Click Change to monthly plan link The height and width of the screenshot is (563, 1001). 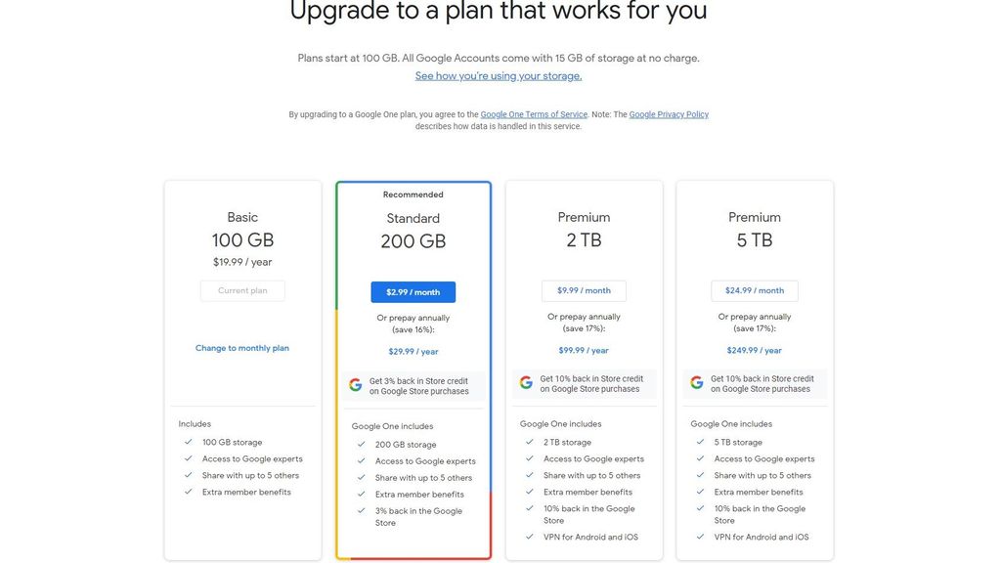click(x=242, y=348)
